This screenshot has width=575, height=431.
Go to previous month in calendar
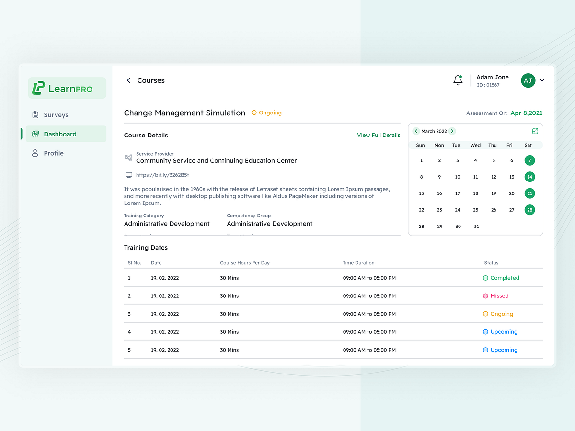[416, 131]
